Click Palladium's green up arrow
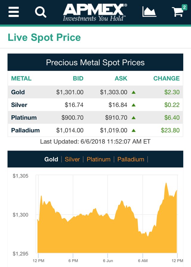Viewport: 191px width, 267px height. 133,130
